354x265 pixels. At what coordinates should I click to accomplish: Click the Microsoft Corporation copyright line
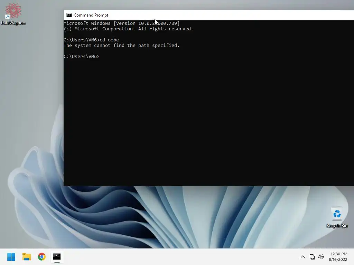[129, 29]
